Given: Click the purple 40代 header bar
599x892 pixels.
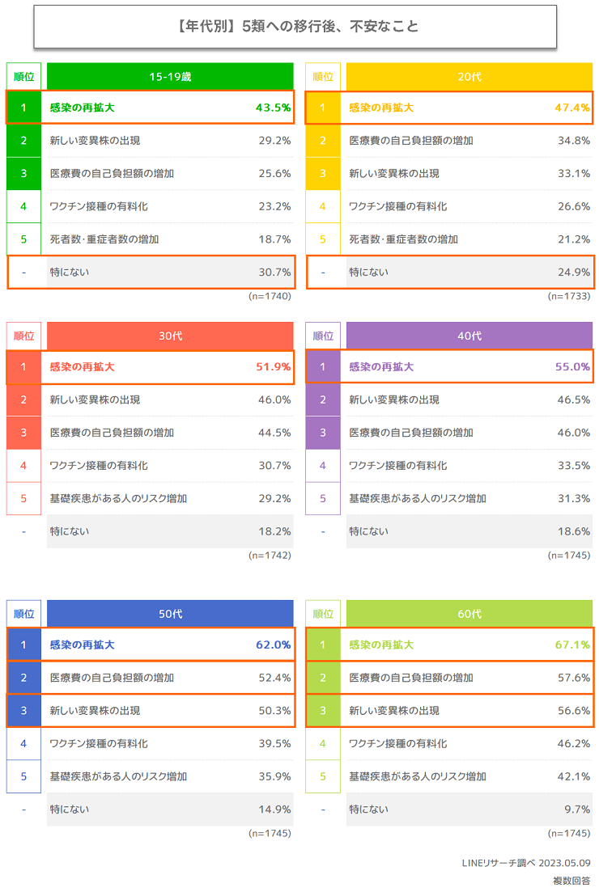Looking at the screenshot, I should [x=469, y=336].
